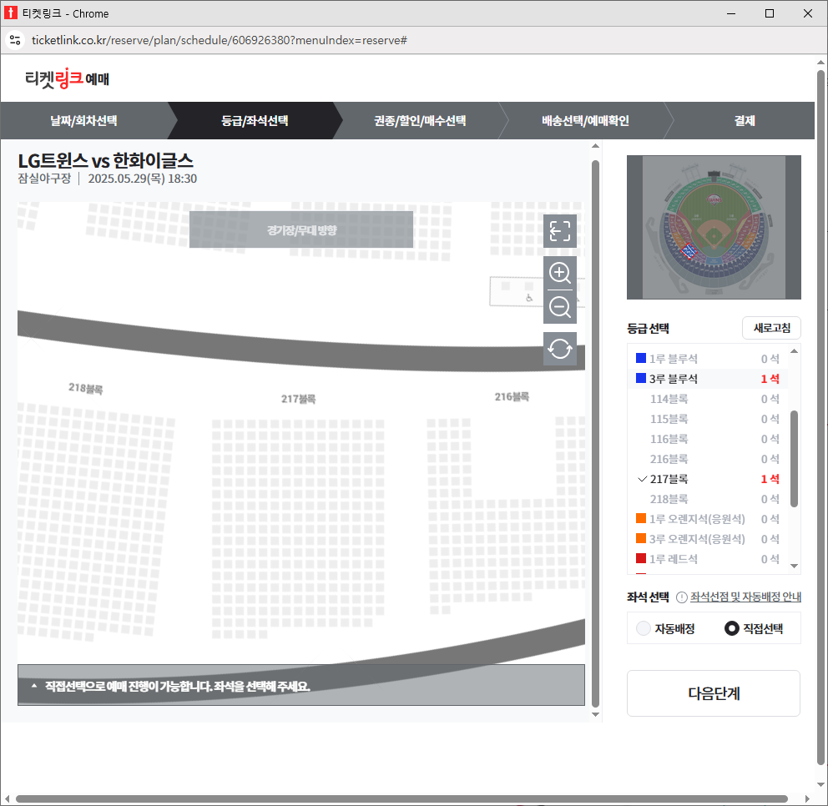Click the grade list scrollbar thumb

click(x=794, y=459)
